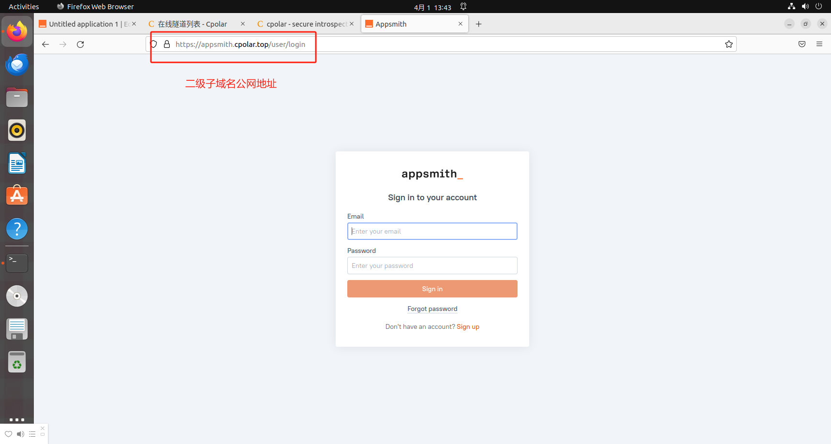
Task: Go back to the previous page
Action: 45,44
